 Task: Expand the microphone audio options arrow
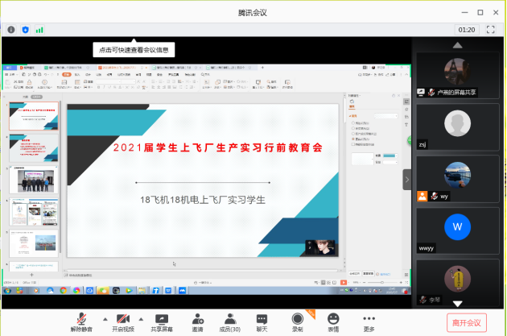104,318
